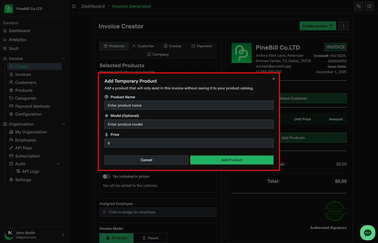Select Hours as the Invoice Mode
The width and height of the screenshot is (378, 243).
tap(150, 238)
